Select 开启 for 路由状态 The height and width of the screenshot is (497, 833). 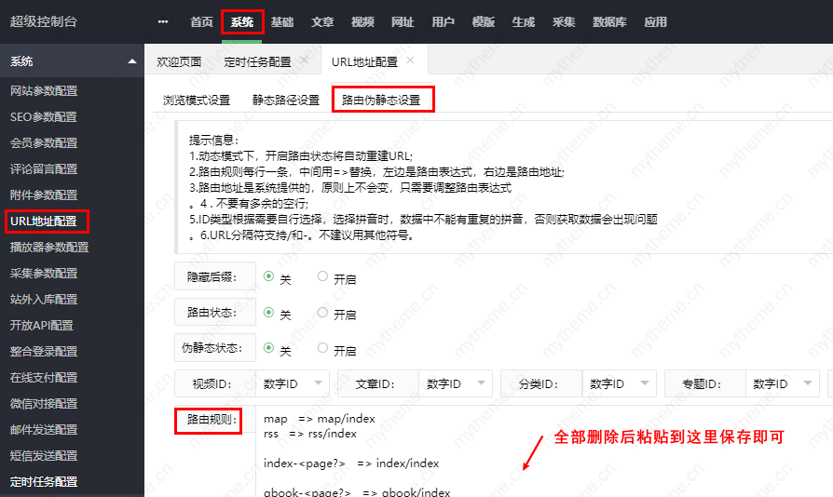coord(323,312)
